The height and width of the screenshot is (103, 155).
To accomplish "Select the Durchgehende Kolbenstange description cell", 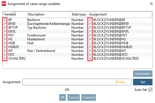I will (x=48, y=24).
